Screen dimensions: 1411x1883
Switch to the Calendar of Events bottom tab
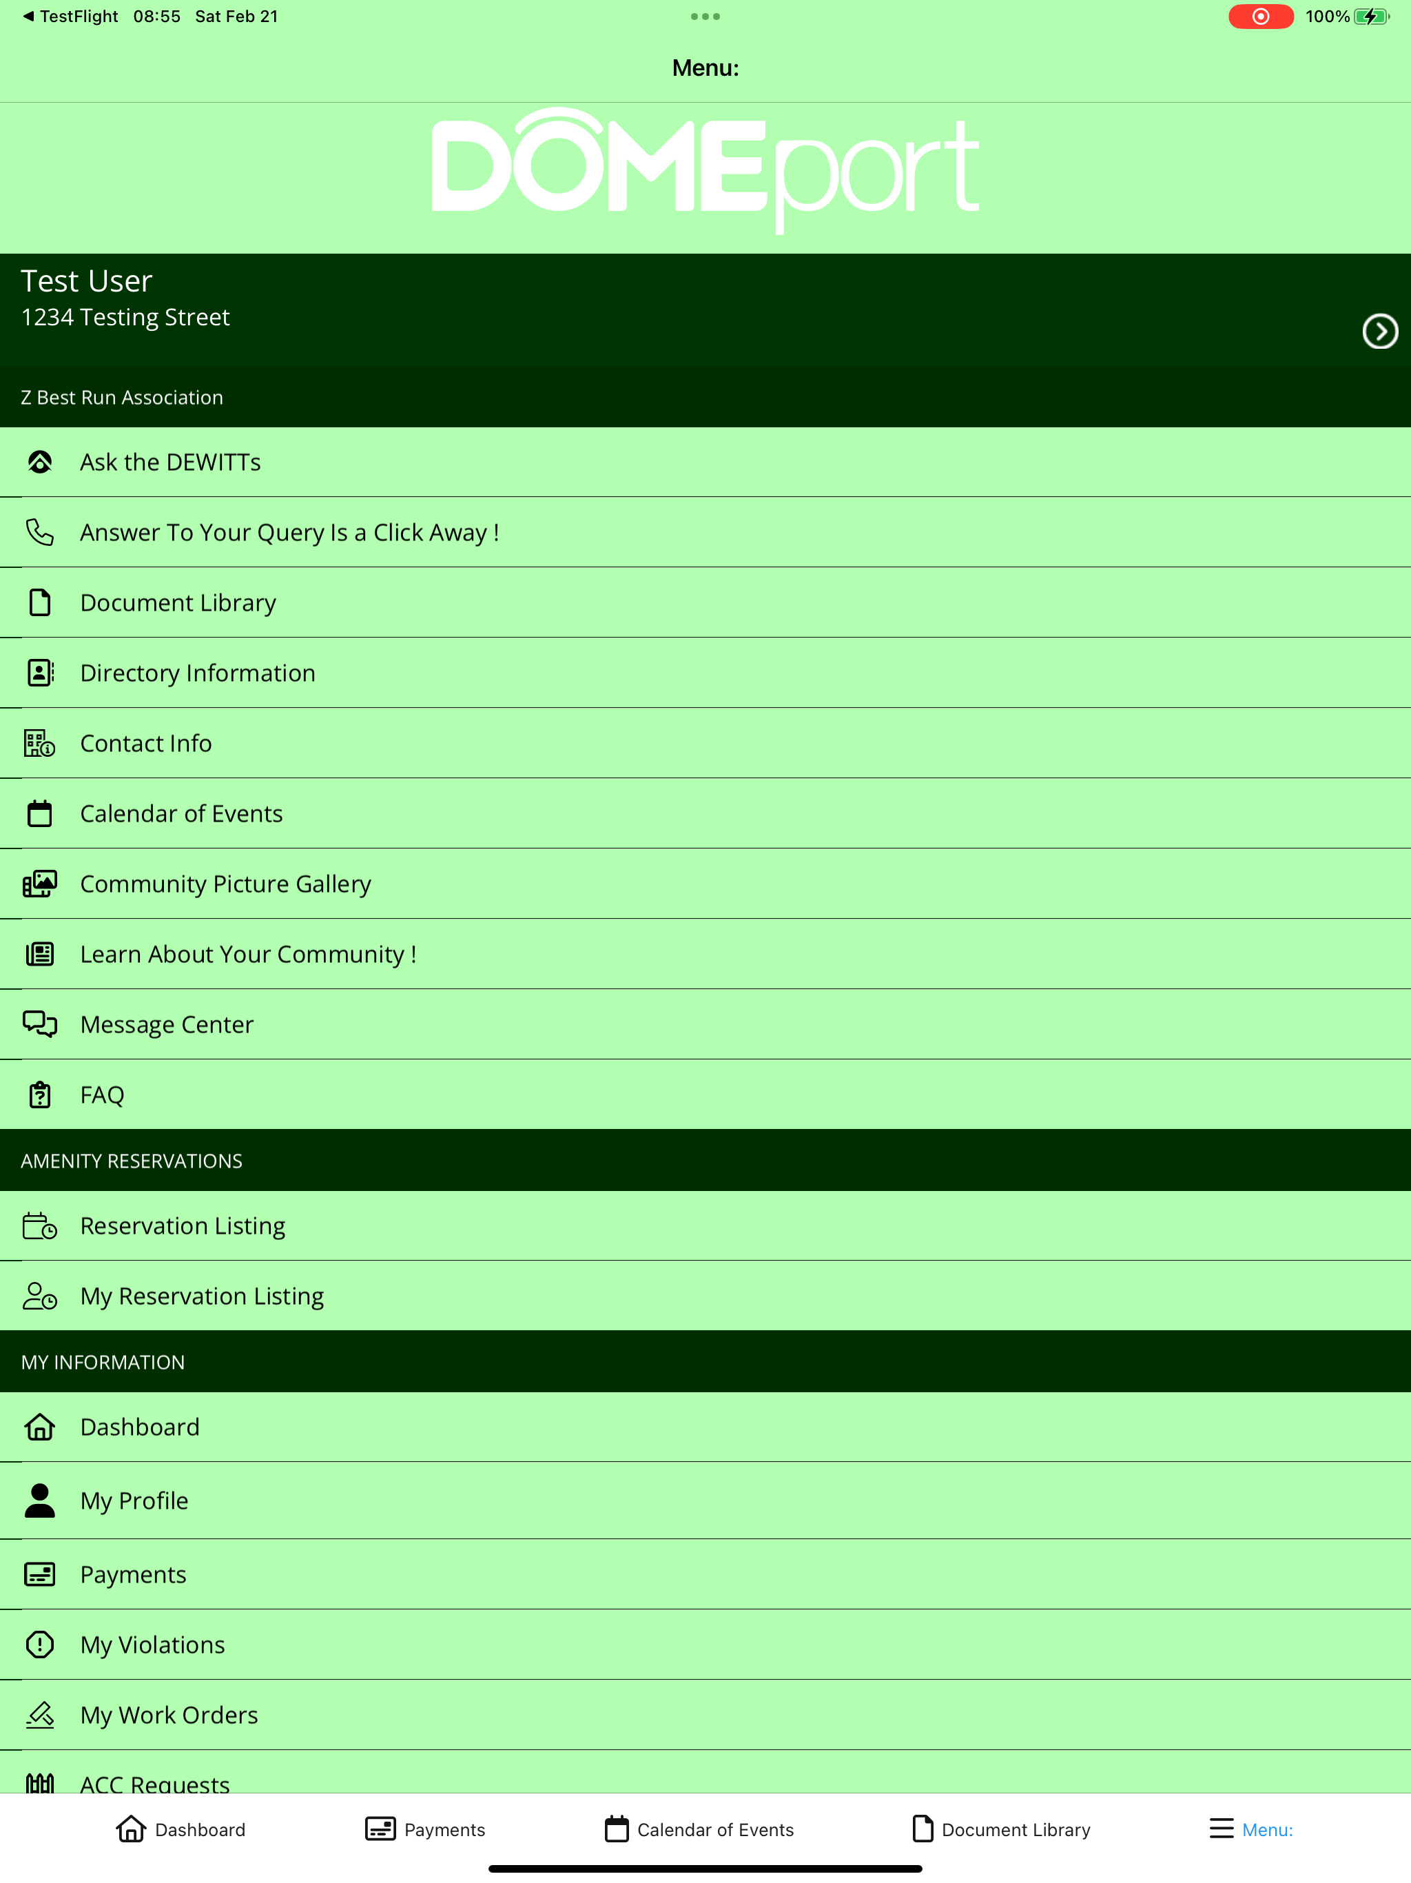click(699, 1829)
